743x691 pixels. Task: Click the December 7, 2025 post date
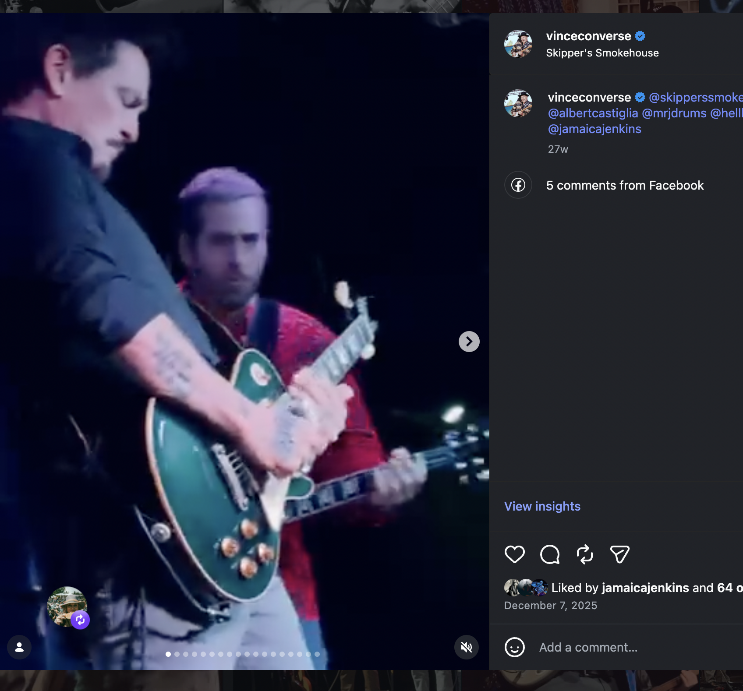point(551,605)
